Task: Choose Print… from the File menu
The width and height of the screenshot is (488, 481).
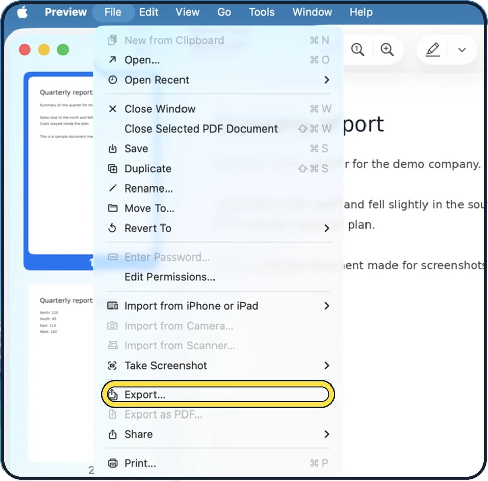Action: pos(218,463)
